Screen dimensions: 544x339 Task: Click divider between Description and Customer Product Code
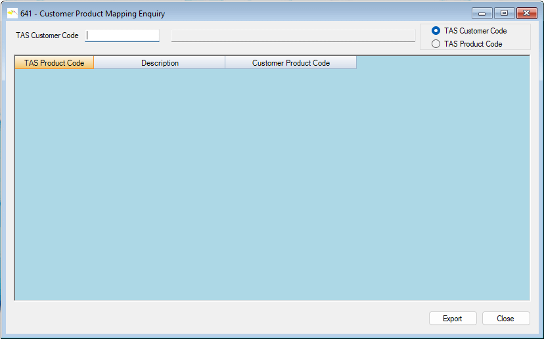[x=225, y=63]
